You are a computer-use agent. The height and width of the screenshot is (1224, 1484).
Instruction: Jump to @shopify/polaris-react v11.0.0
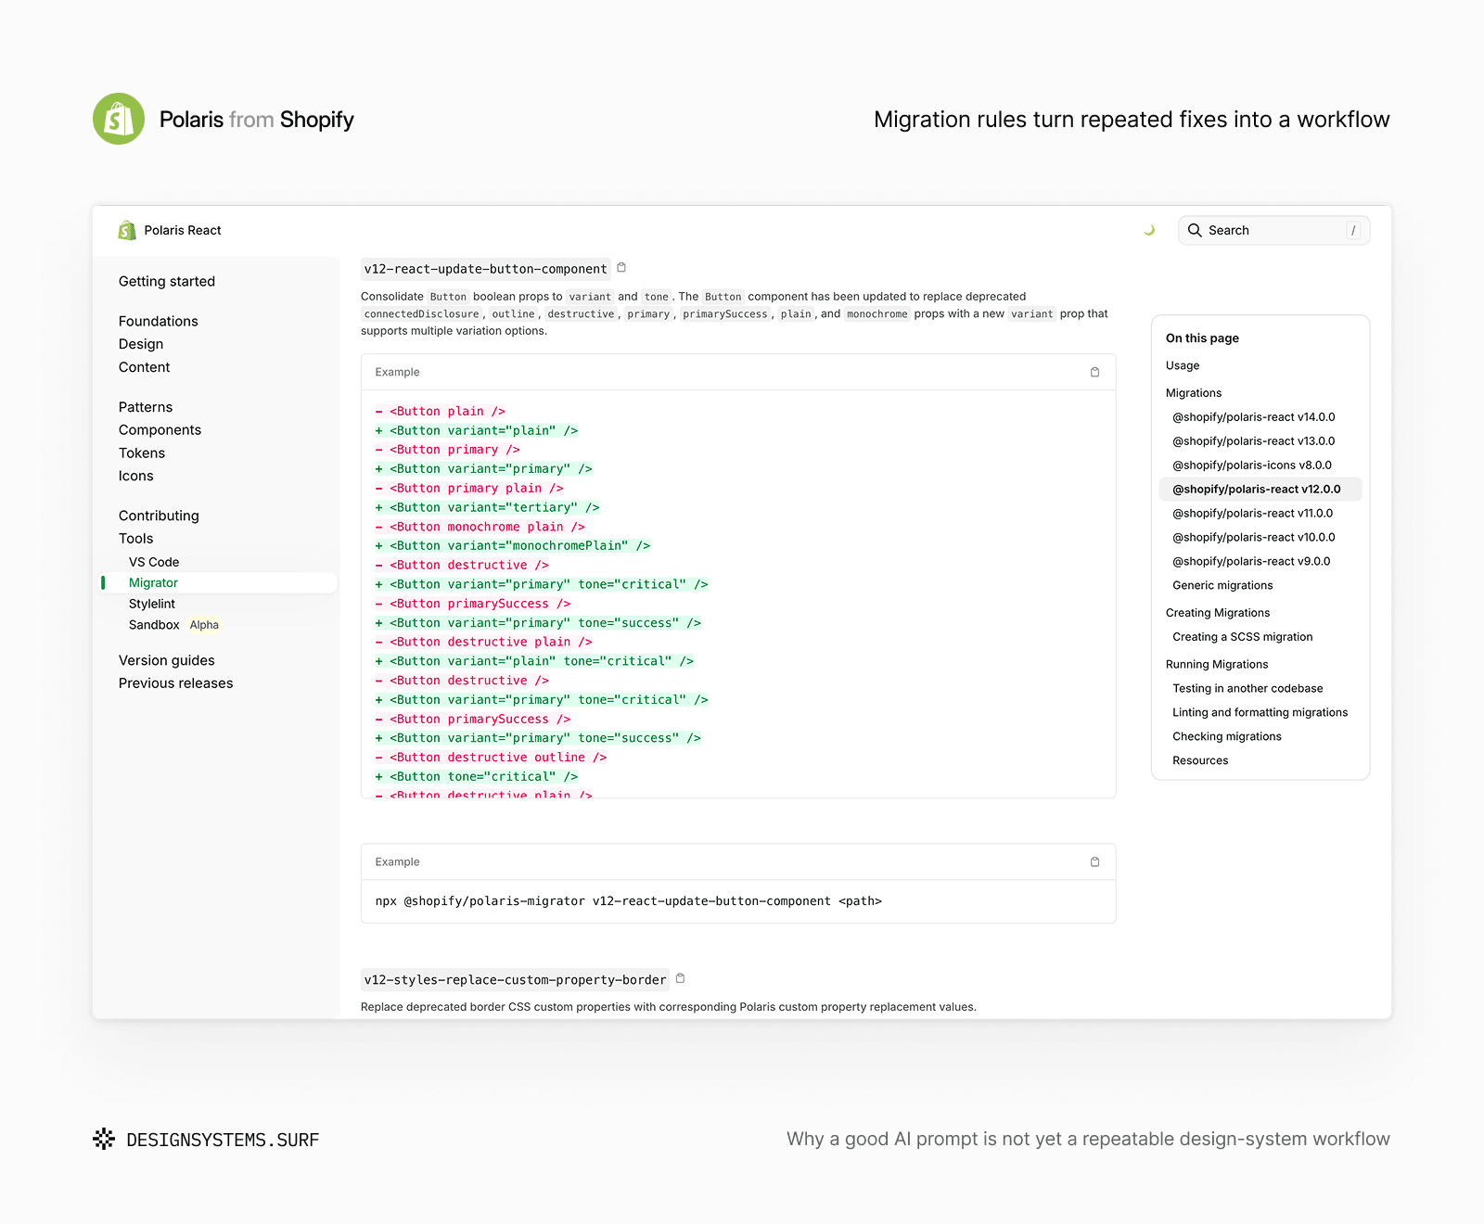click(1253, 513)
